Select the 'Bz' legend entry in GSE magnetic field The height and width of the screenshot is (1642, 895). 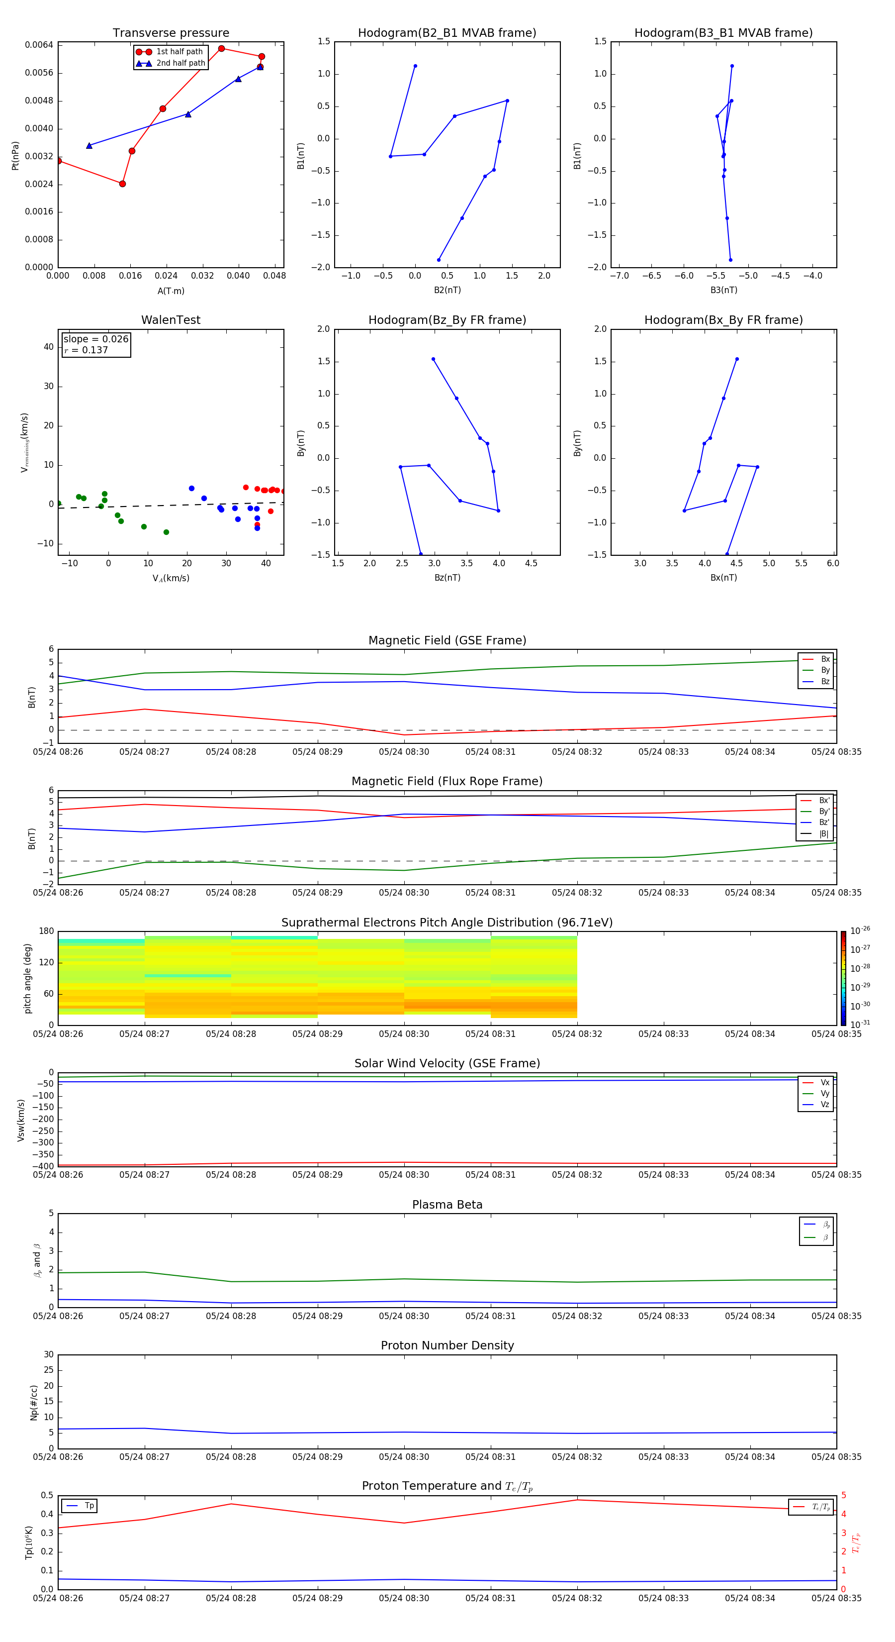[x=816, y=681]
